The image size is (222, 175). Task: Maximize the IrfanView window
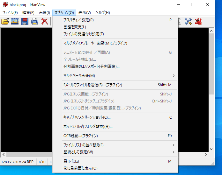(x=193, y=4)
